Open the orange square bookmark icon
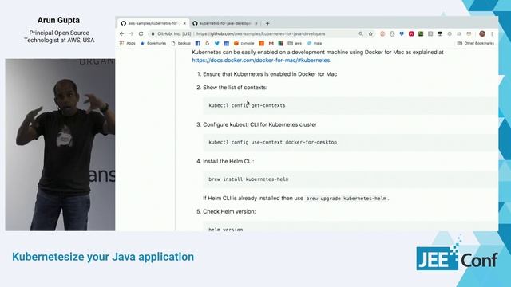The image size is (511, 287). (x=261, y=43)
